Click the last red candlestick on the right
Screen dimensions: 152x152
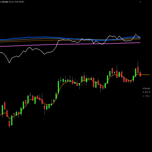coord(140,74)
